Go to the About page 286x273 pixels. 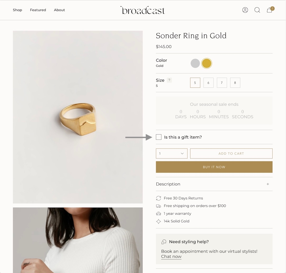tap(60, 10)
